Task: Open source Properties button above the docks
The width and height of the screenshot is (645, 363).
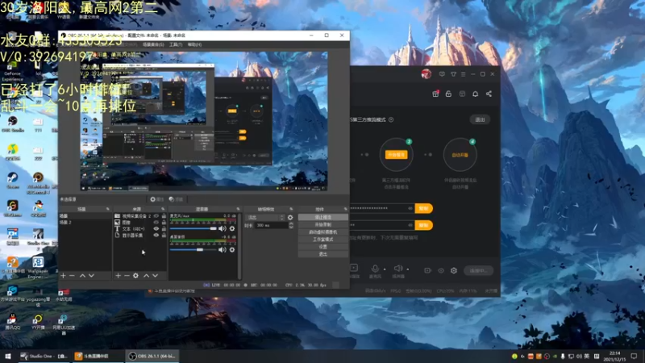Action: coord(156,199)
